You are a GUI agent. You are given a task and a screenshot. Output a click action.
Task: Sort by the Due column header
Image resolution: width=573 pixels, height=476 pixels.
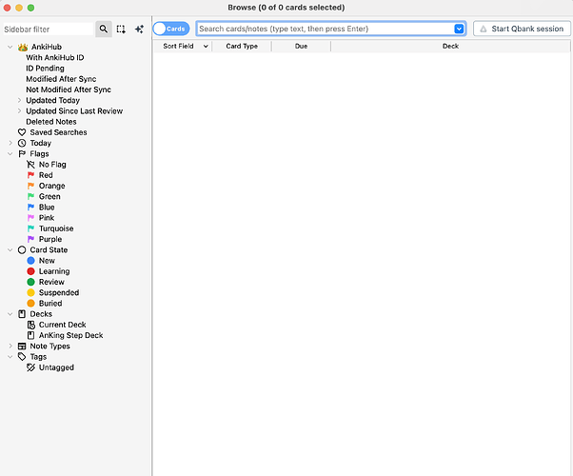(301, 46)
